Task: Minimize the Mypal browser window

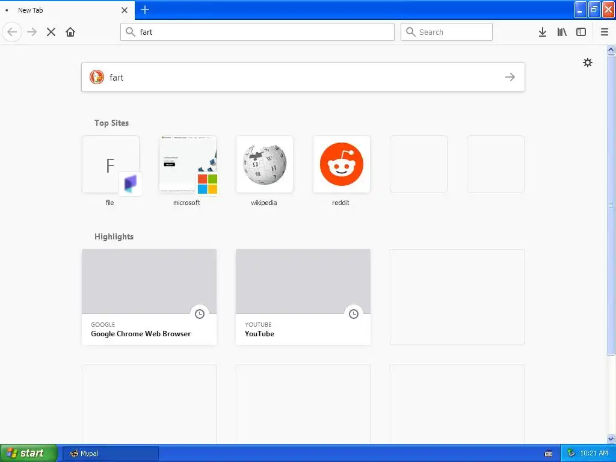Action: pos(581,10)
